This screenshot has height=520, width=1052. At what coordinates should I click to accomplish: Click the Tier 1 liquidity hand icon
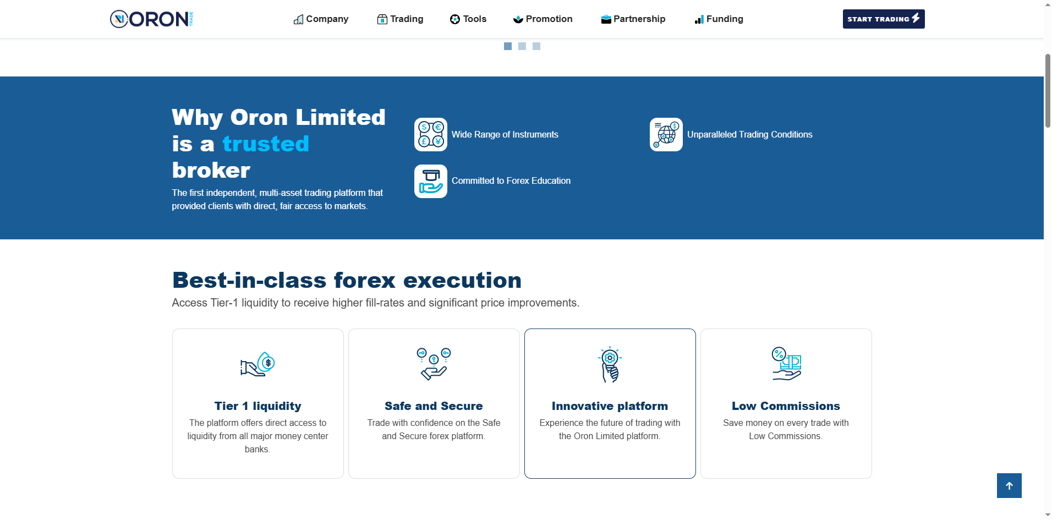click(x=257, y=364)
